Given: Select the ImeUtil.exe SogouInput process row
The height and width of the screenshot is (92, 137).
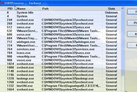Looking at the screenshot, I should [x=60, y=86].
